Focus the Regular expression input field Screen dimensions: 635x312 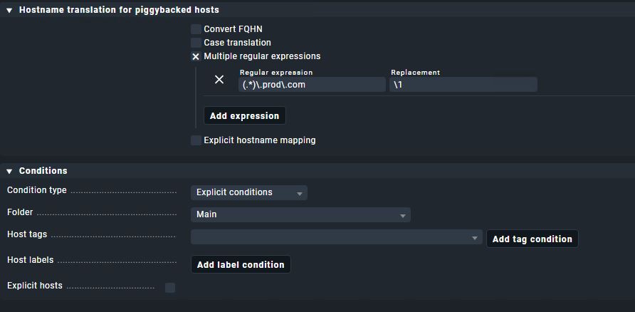[x=312, y=85]
